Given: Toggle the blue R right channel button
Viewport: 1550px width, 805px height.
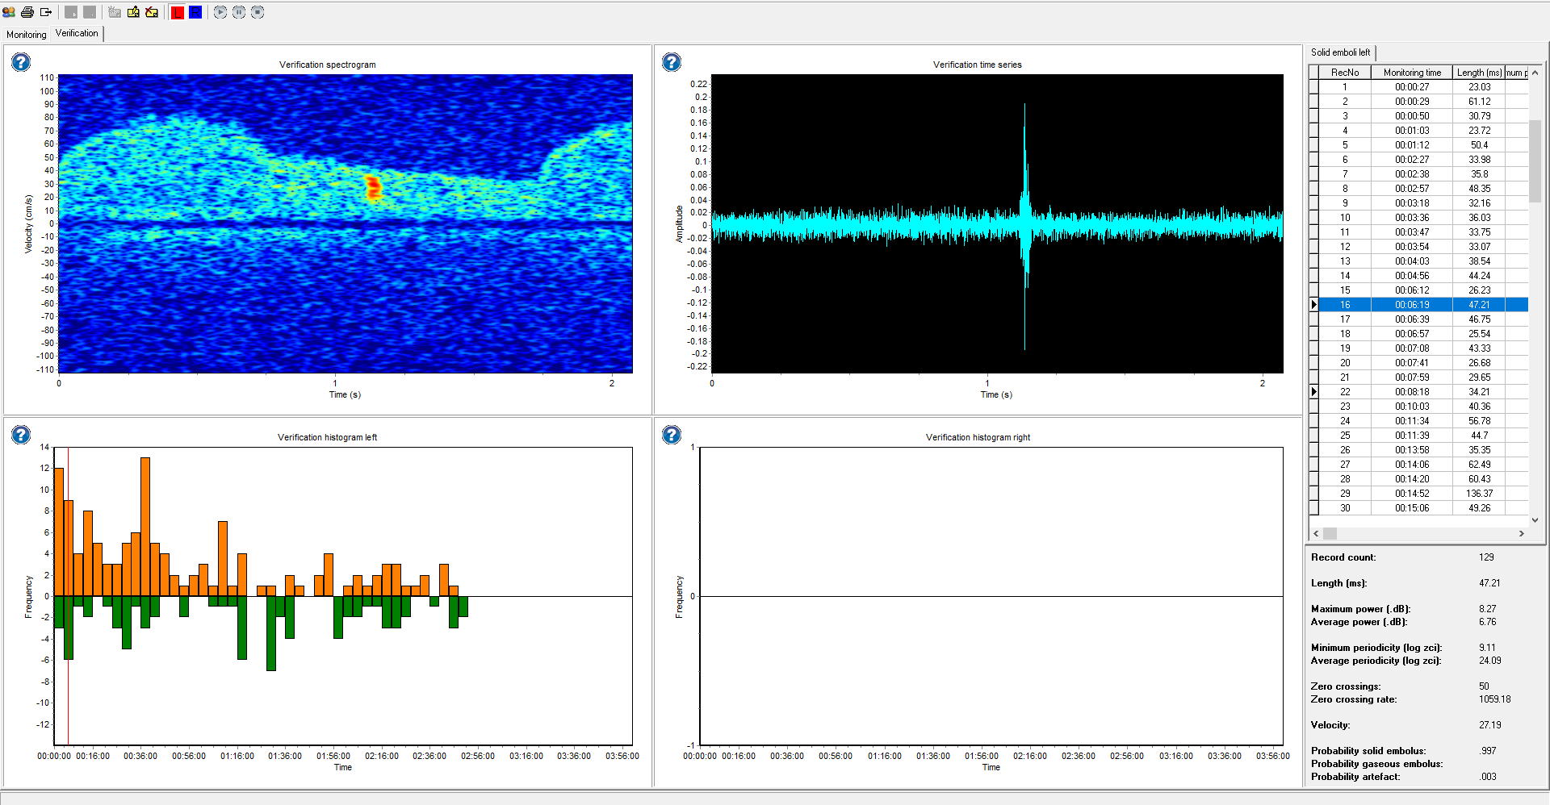Looking at the screenshot, I should [195, 12].
